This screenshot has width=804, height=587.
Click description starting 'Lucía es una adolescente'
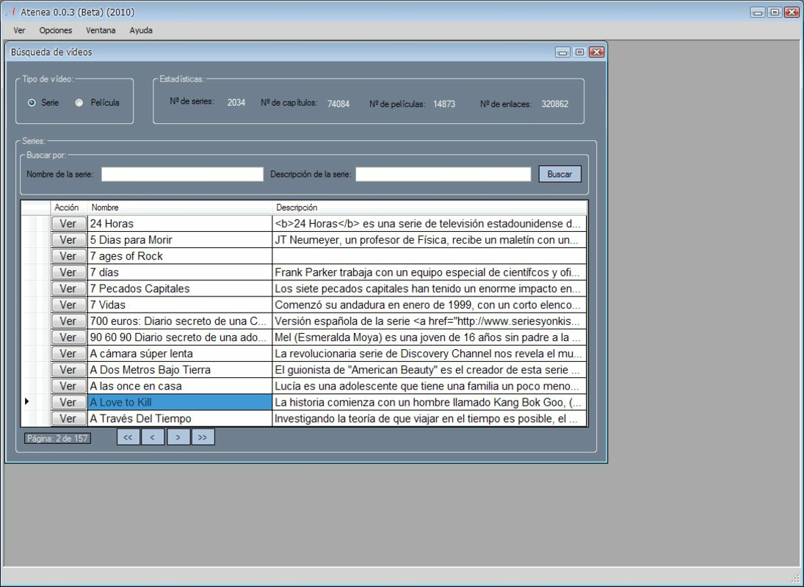tap(430, 386)
